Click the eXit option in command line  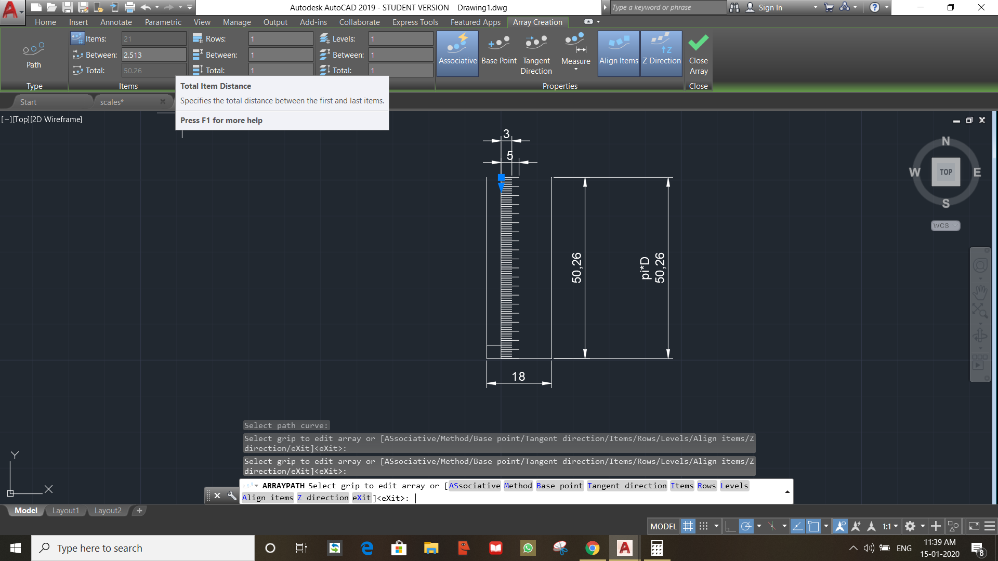(362, 498)
